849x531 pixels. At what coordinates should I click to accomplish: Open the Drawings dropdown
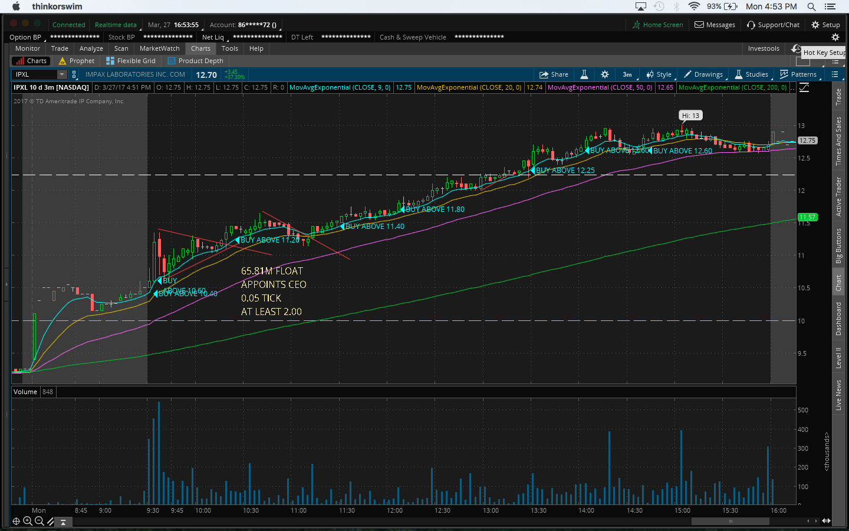(x=703, y=74)
